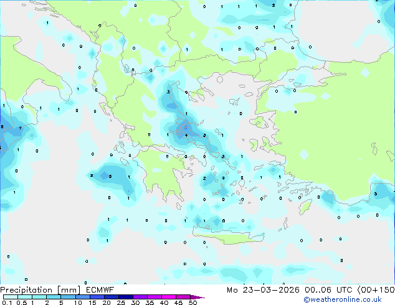Click the 'Precipitation' legend title

tap(26, 290)
